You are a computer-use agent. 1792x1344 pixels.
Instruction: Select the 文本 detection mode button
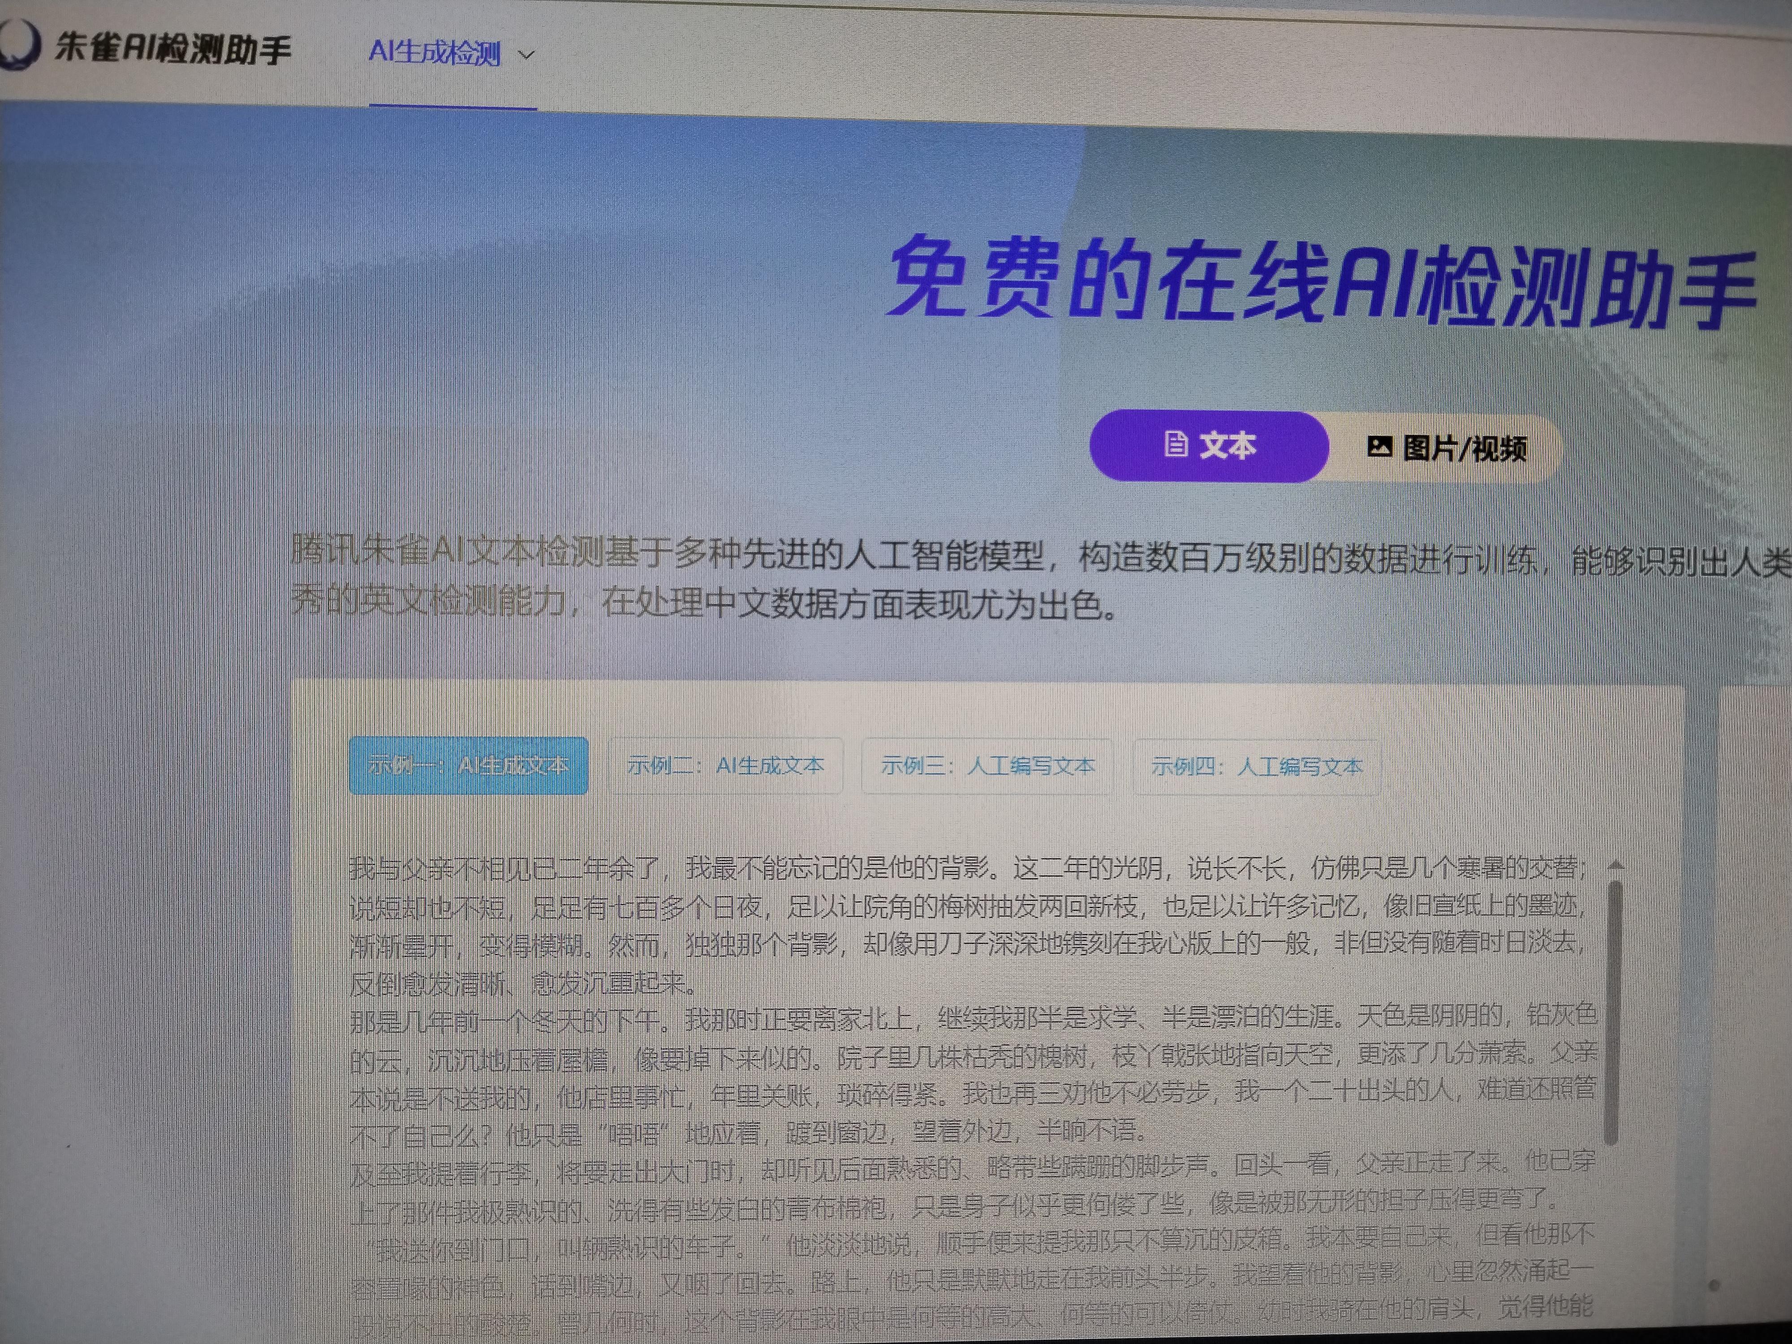[1209, 446]
